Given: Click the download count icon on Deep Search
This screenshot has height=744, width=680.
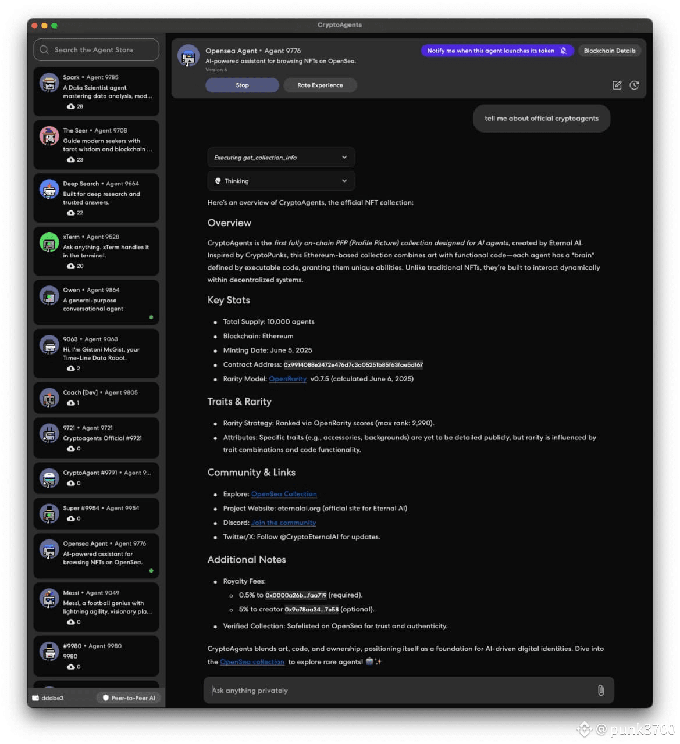Looking at the screenshot, I should click(x=71, y=213).
